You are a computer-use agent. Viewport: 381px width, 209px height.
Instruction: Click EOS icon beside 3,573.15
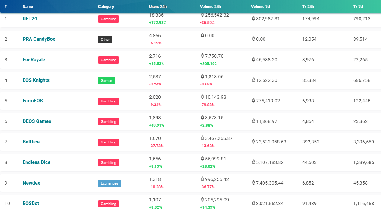pyautogui.click(x=202, y=117)
